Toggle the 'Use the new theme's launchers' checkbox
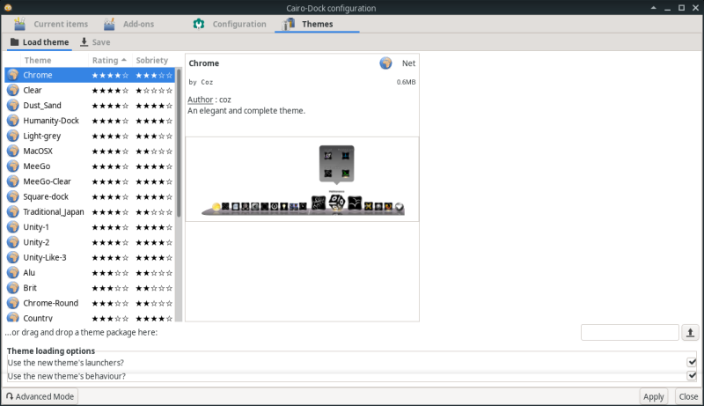Screen dimensions: 704x406 pyautogui.click(x=692, y=362)
